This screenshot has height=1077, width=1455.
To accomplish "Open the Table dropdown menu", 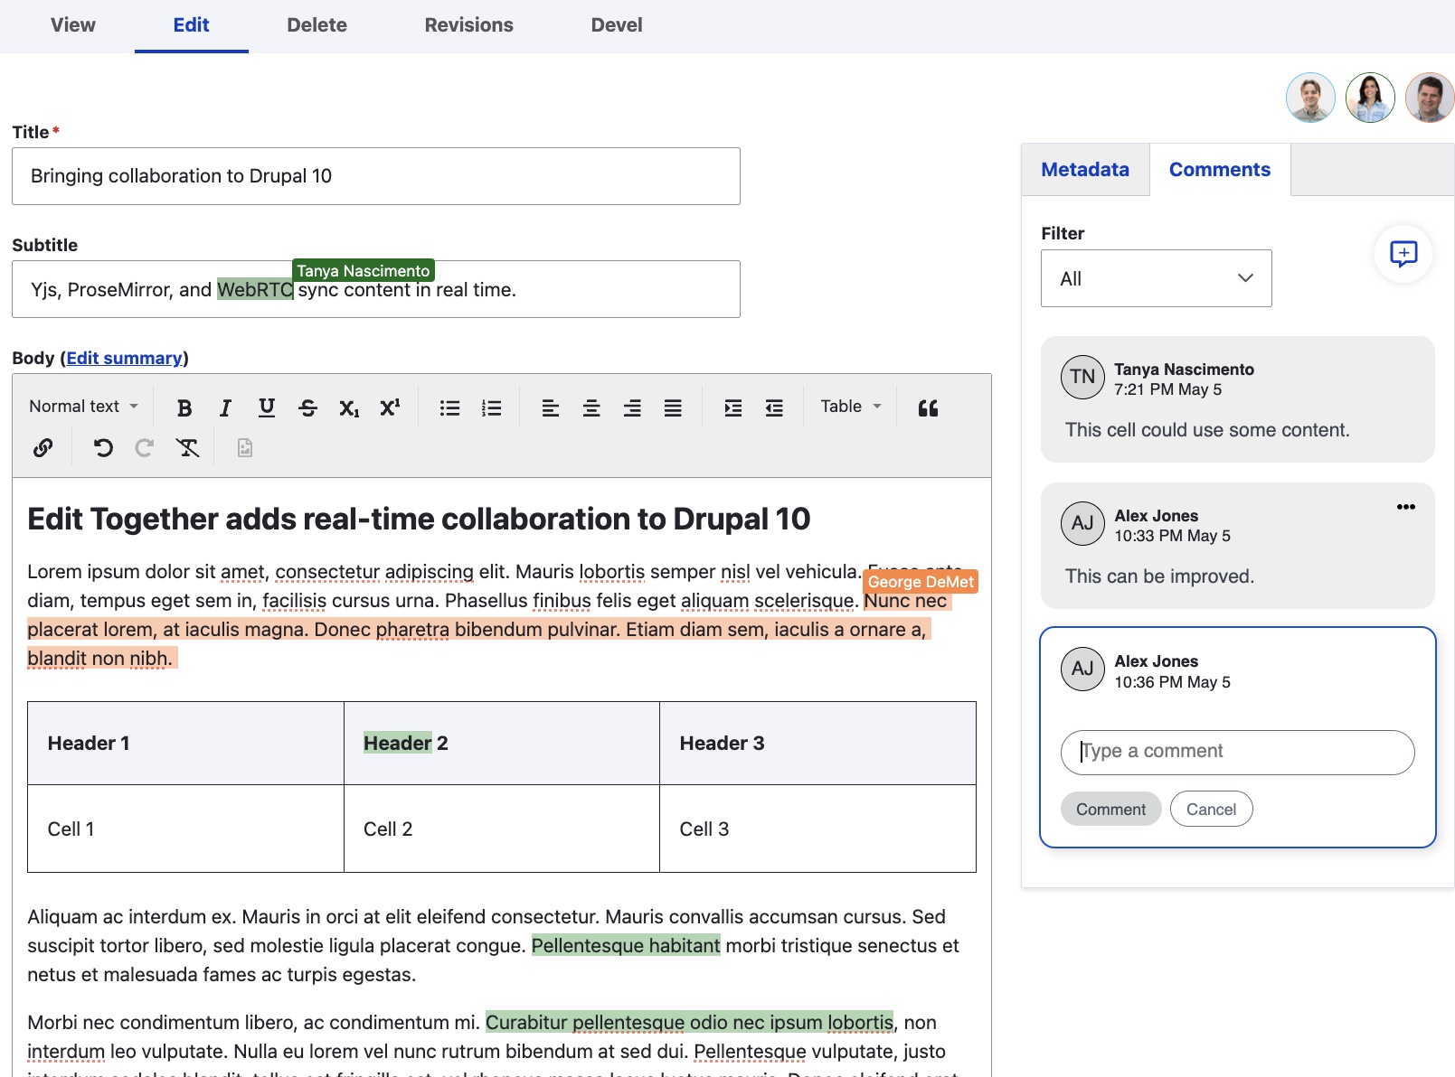I will click(850, 407).
